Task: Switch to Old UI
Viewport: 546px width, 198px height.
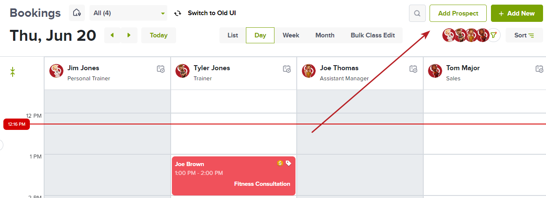Action: point(206,13)
